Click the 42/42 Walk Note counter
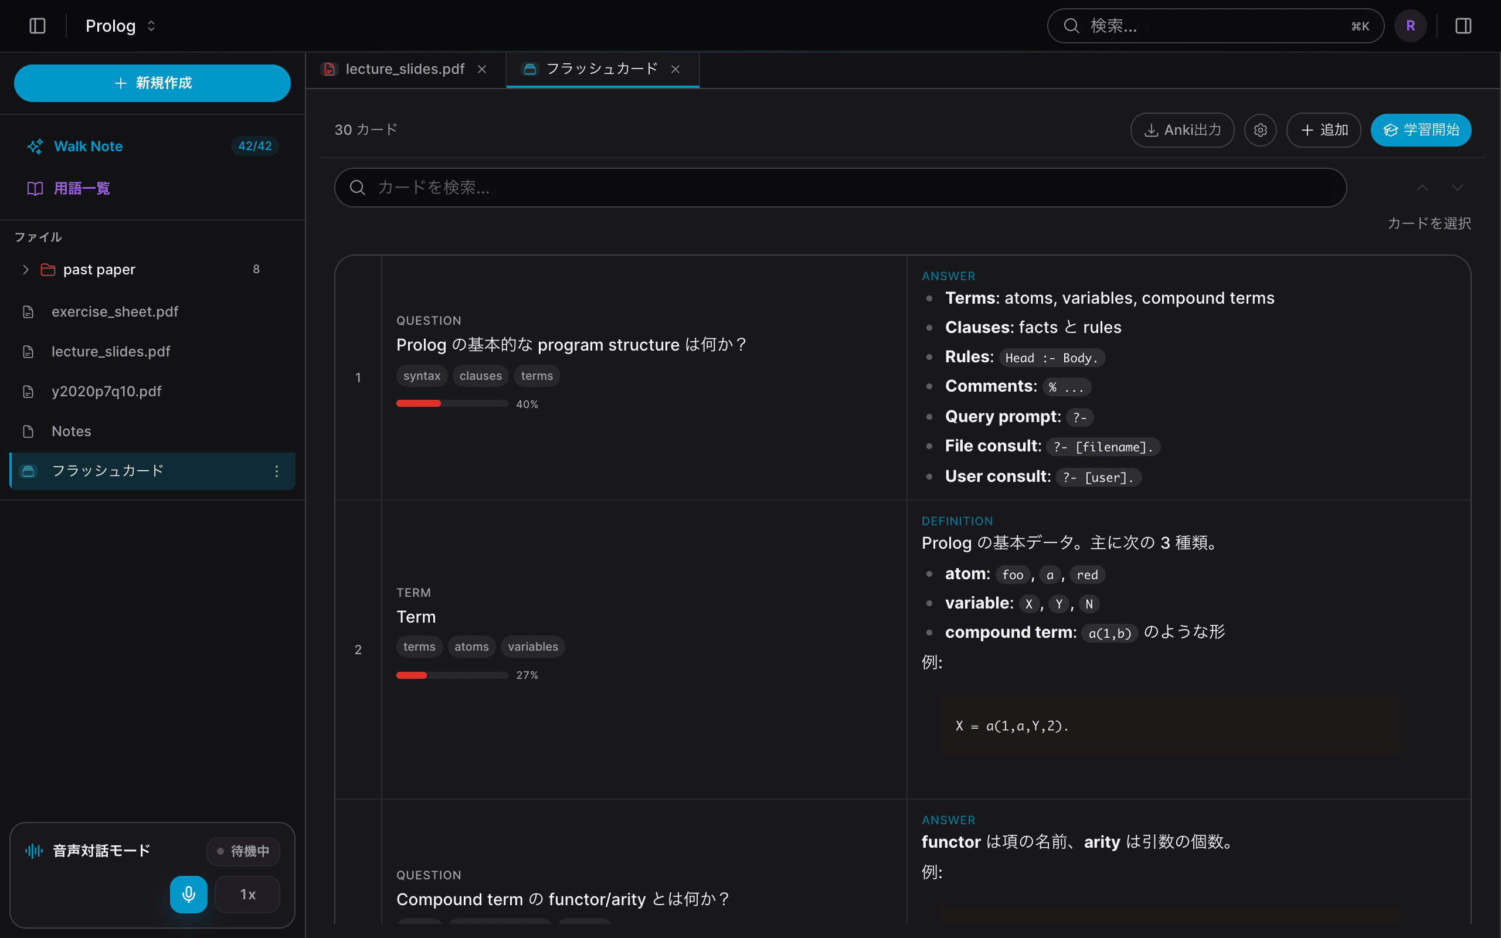1501x938 pixels. (255, 147)
